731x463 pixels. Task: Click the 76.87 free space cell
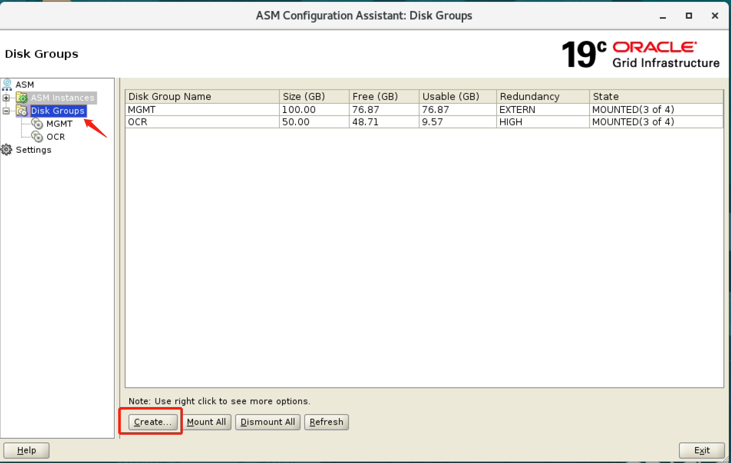pyautogui.click(x=384, y=109)
